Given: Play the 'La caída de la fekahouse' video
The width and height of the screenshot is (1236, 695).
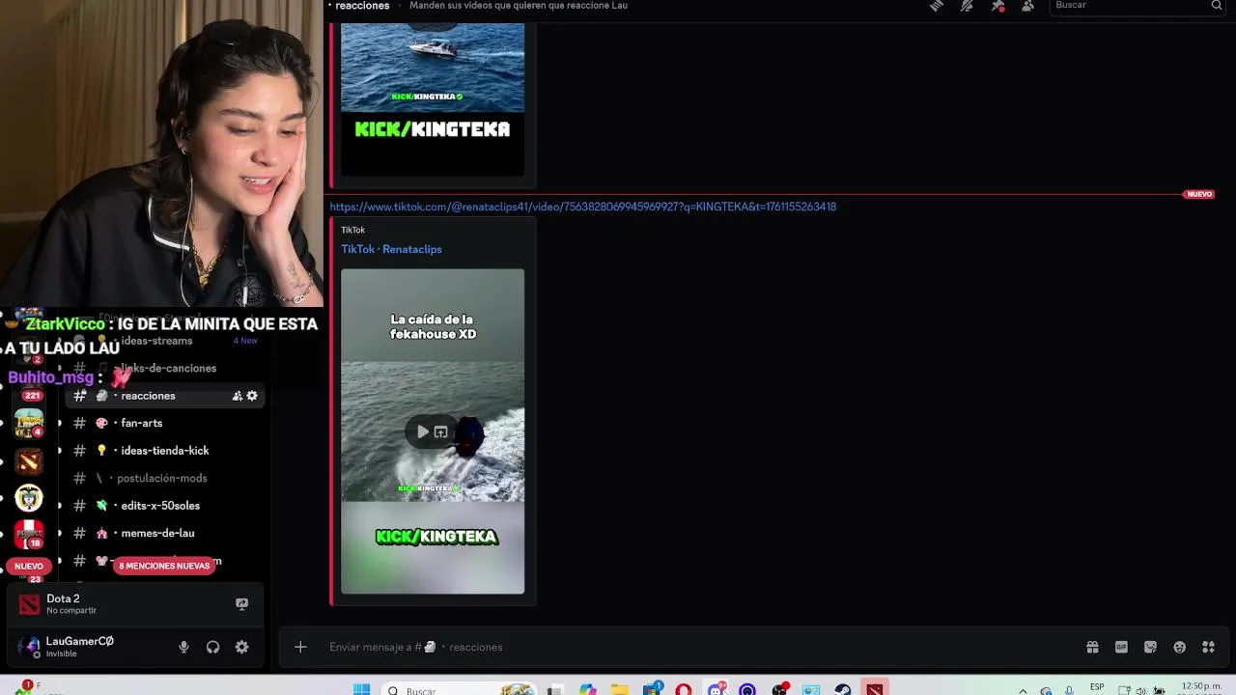Looking at the screenshot, I should (x=423, y=431).
